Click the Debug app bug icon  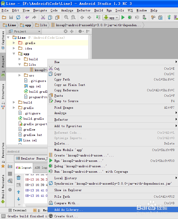point(130,17)
